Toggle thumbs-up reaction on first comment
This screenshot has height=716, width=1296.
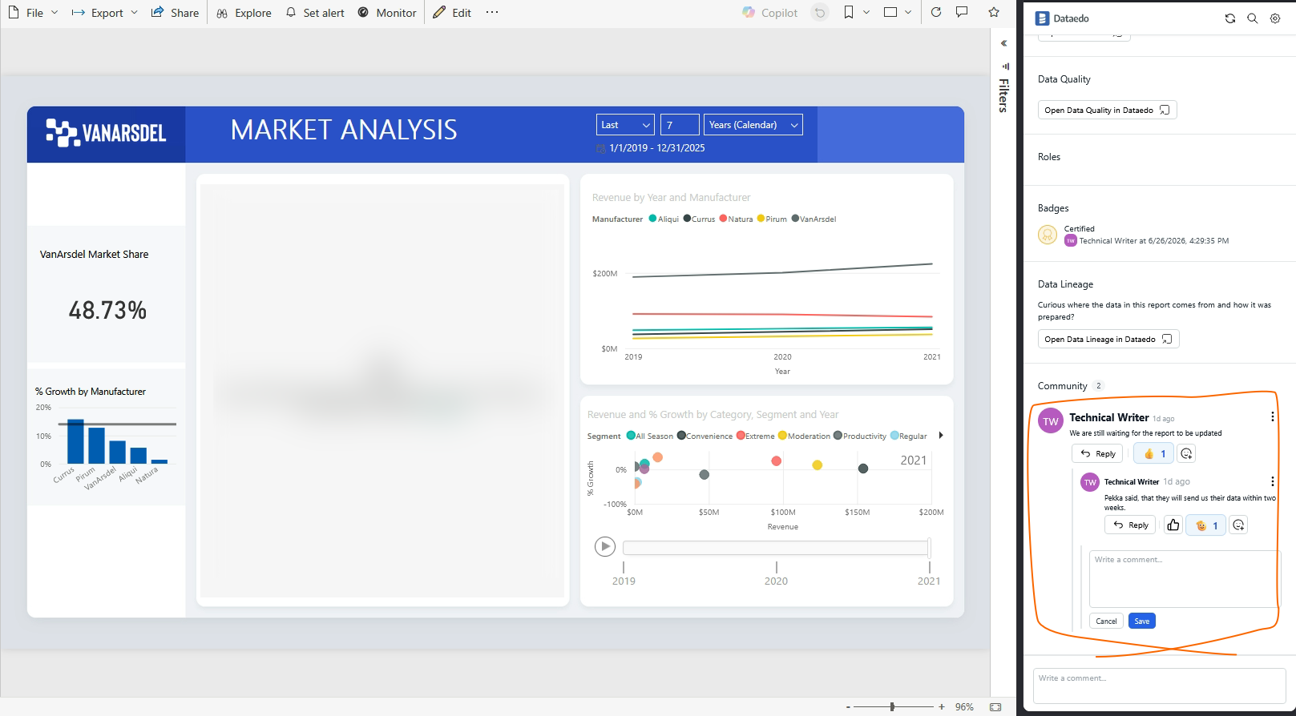coord(1154,453)
